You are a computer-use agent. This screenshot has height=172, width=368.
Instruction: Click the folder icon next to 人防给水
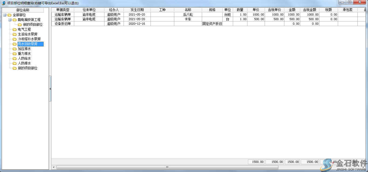click(x=15, y=59)
